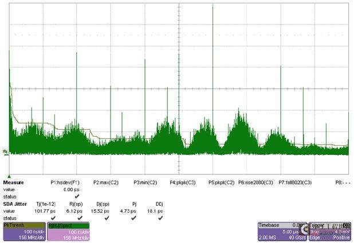Select the P7:fall8020(C3) measurement column
354x243 pixels.
tap(295, 182)
